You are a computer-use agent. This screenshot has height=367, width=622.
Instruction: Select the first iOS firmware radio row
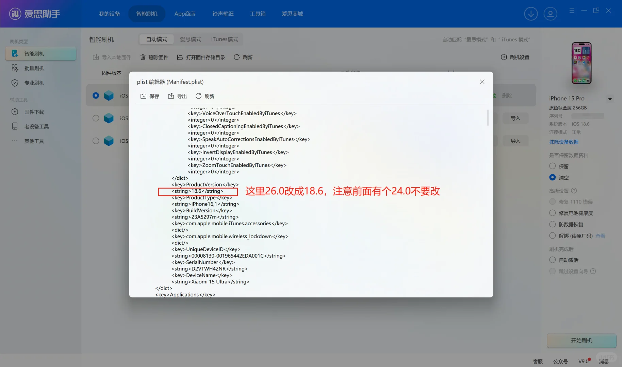[96, 95]
